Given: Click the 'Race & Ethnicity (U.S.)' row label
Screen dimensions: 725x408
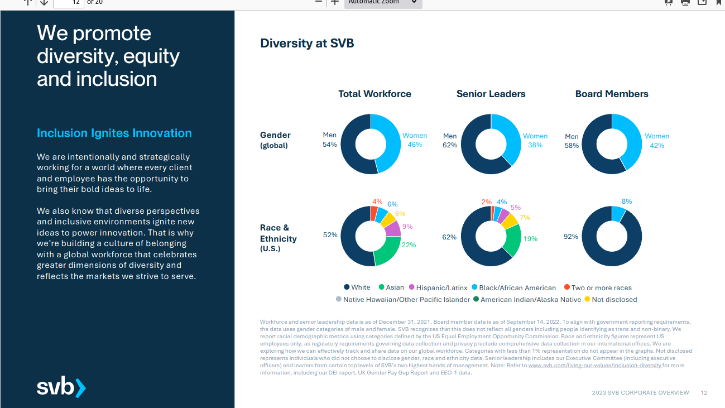Looking at the screenshot, I should [279, 238].
